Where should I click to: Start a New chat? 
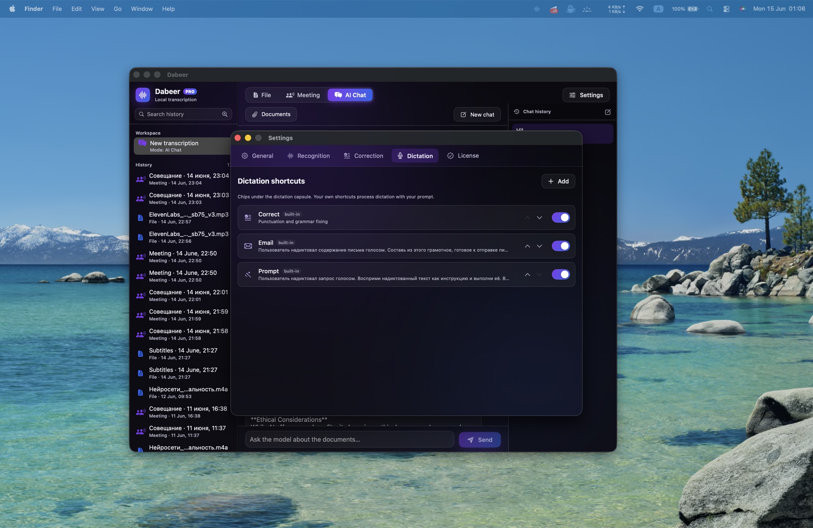(x=477, y=115)
